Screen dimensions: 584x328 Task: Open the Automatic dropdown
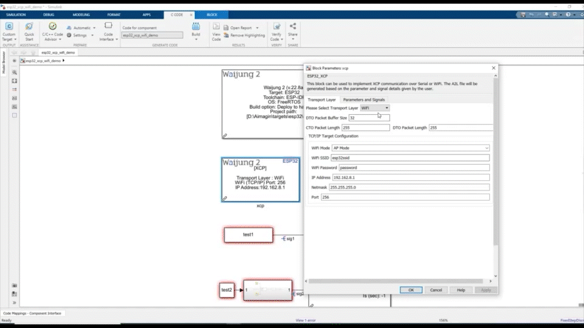pyautogui.click(x=81, y=28)
